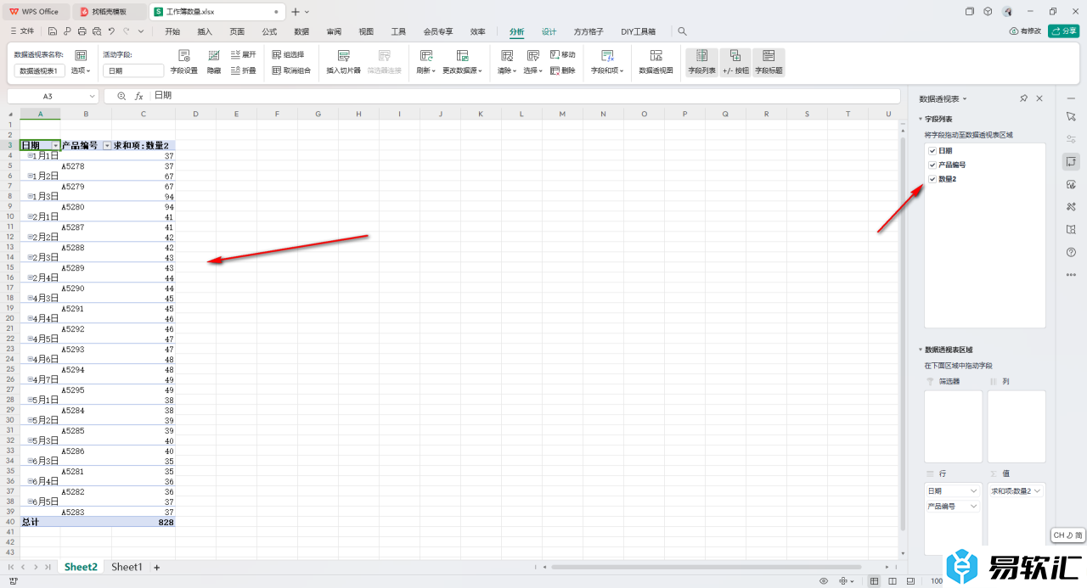This screenshot has width=1087, height=588.
Task: Click 移动 move pivot table
Action: tap(562, 54)
